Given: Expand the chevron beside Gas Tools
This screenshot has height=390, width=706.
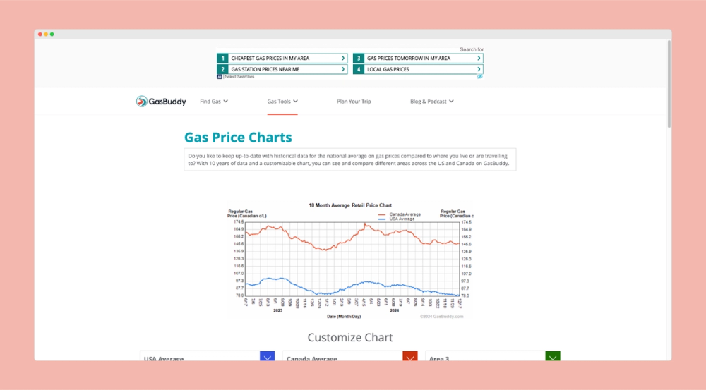Looking at the screenshot, I should tap(295, 102).
